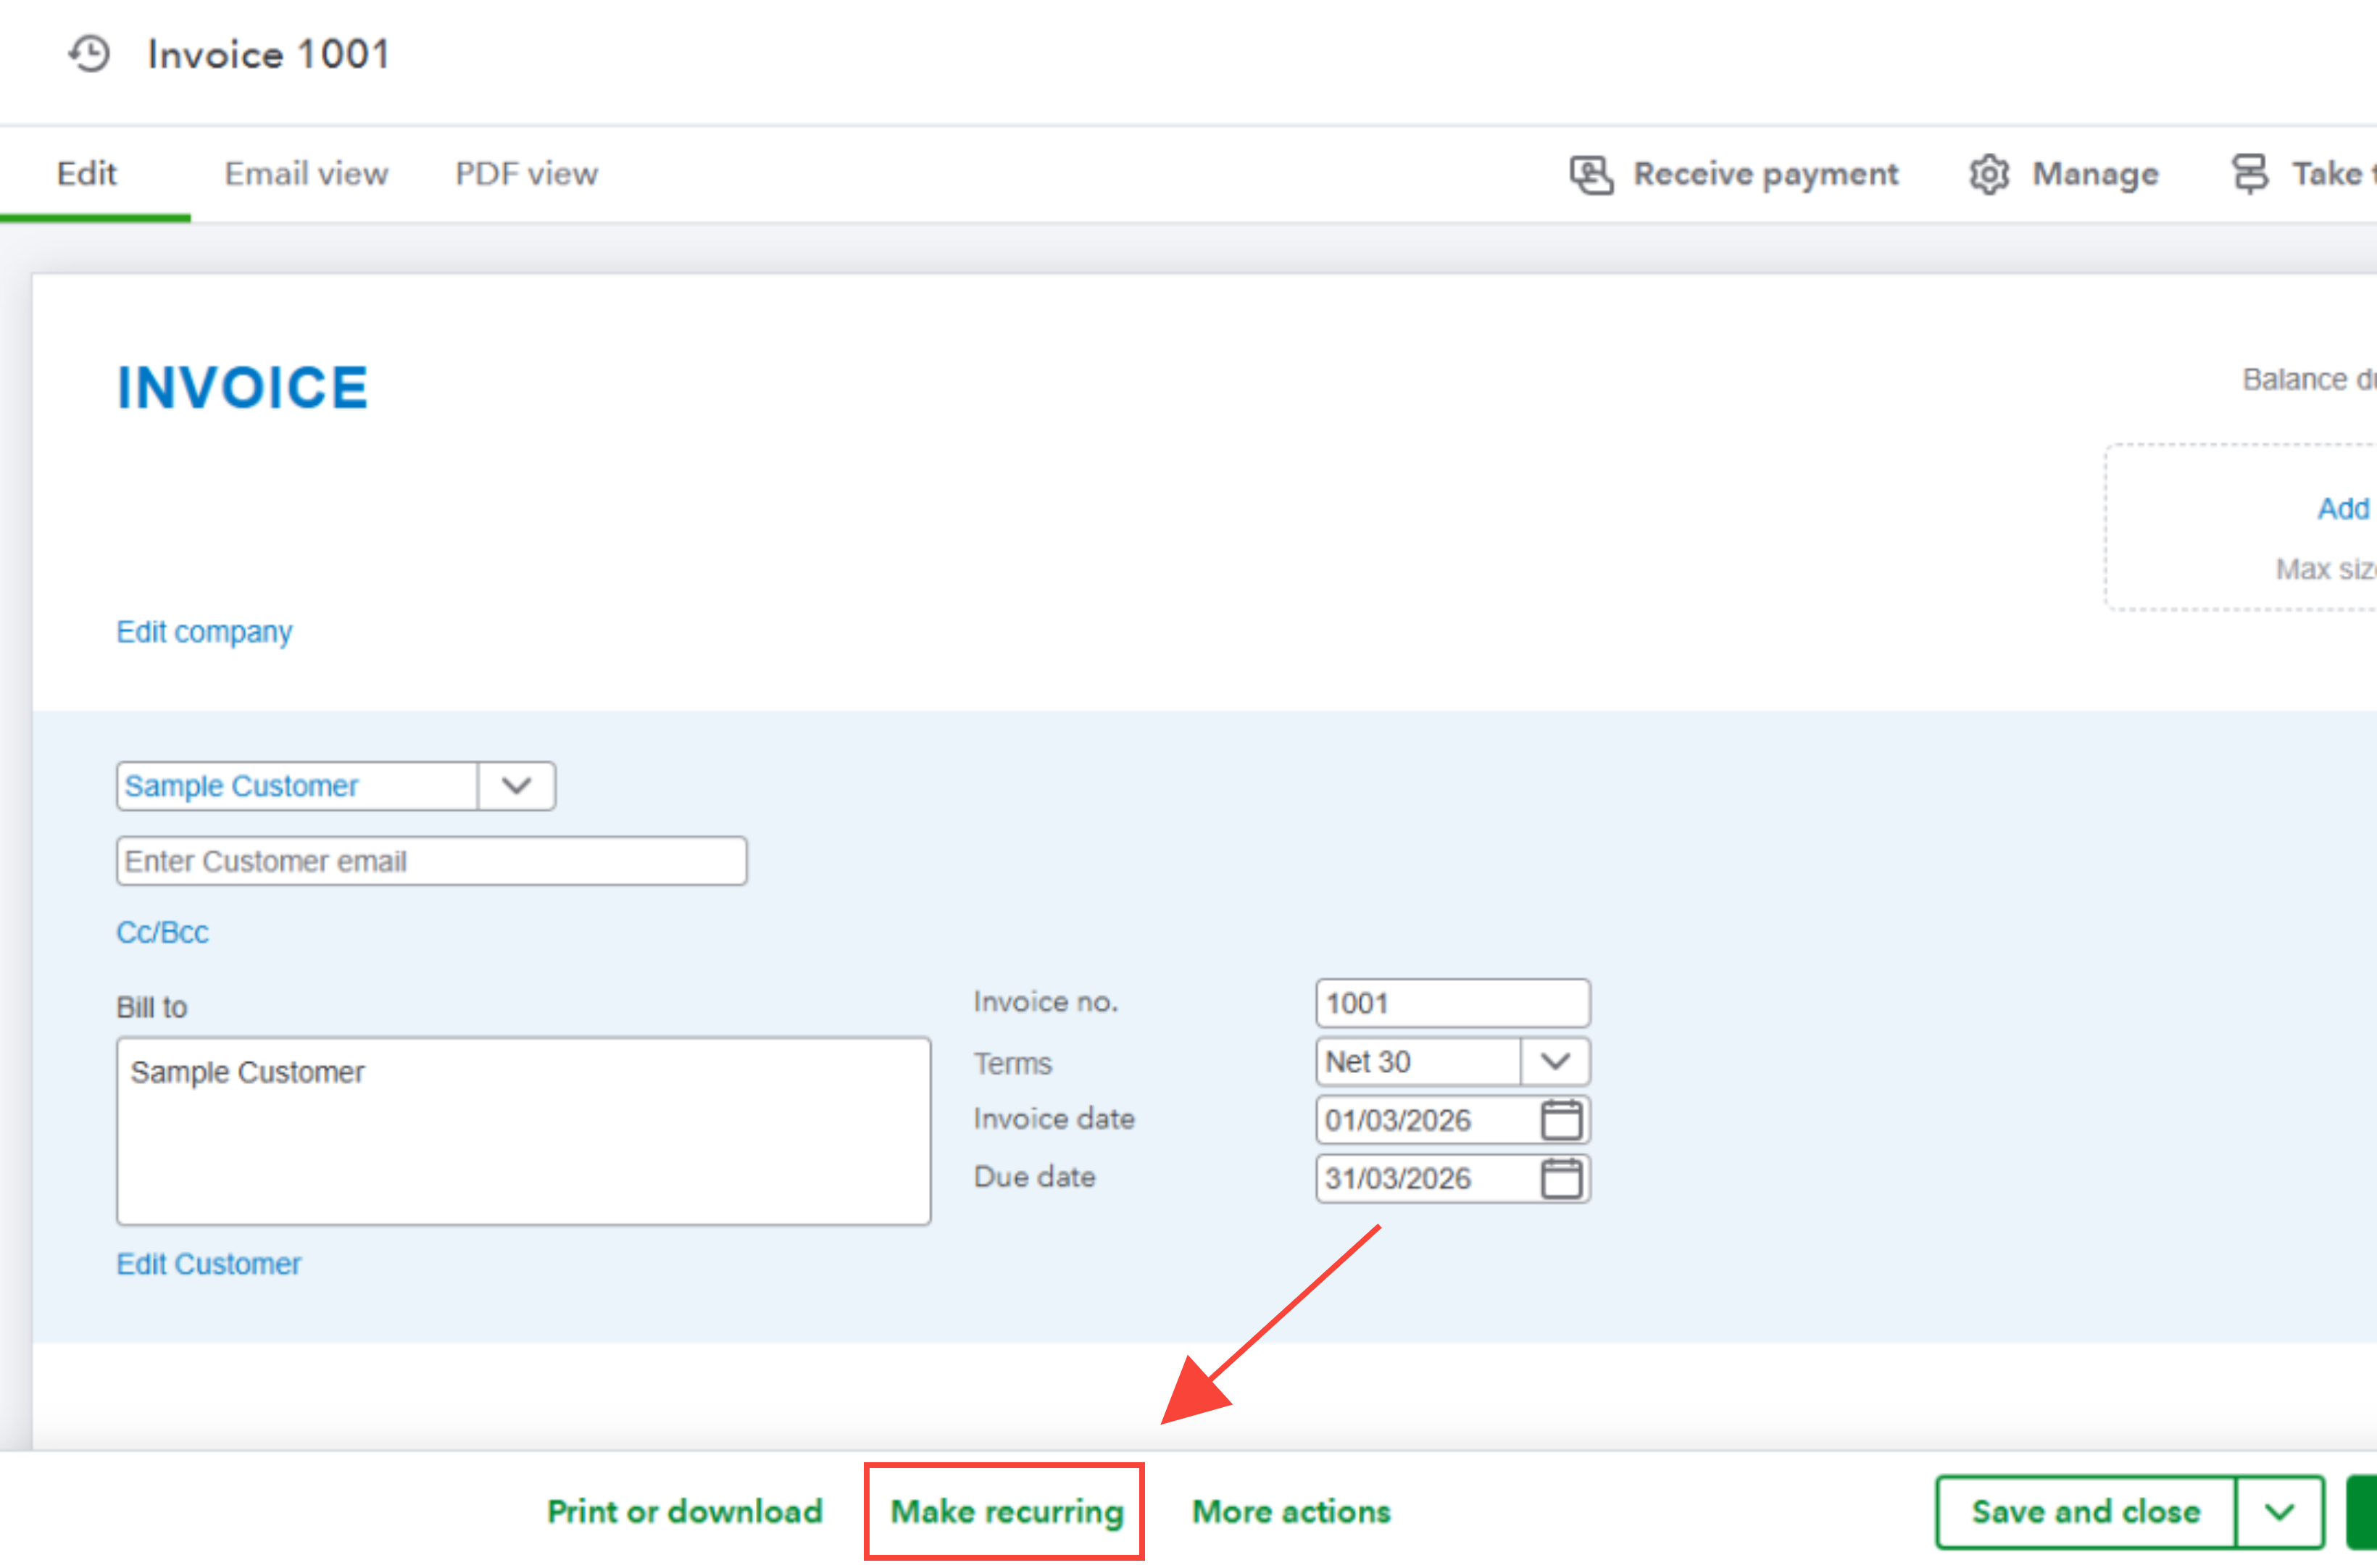
Task: Switch to the Email view tab
Action: pyautogui.click(x=306, y=174)
